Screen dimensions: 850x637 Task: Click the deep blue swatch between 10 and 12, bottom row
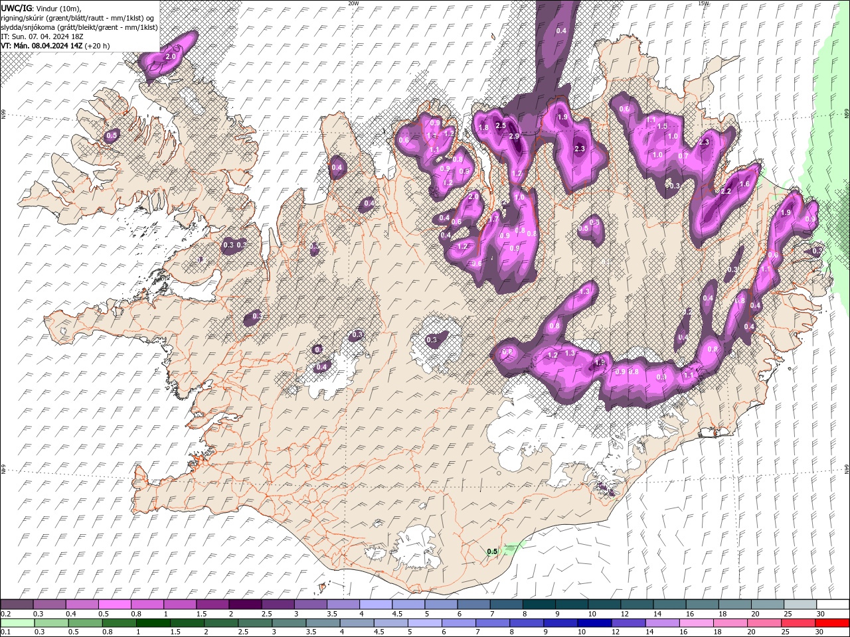(594, 623)
